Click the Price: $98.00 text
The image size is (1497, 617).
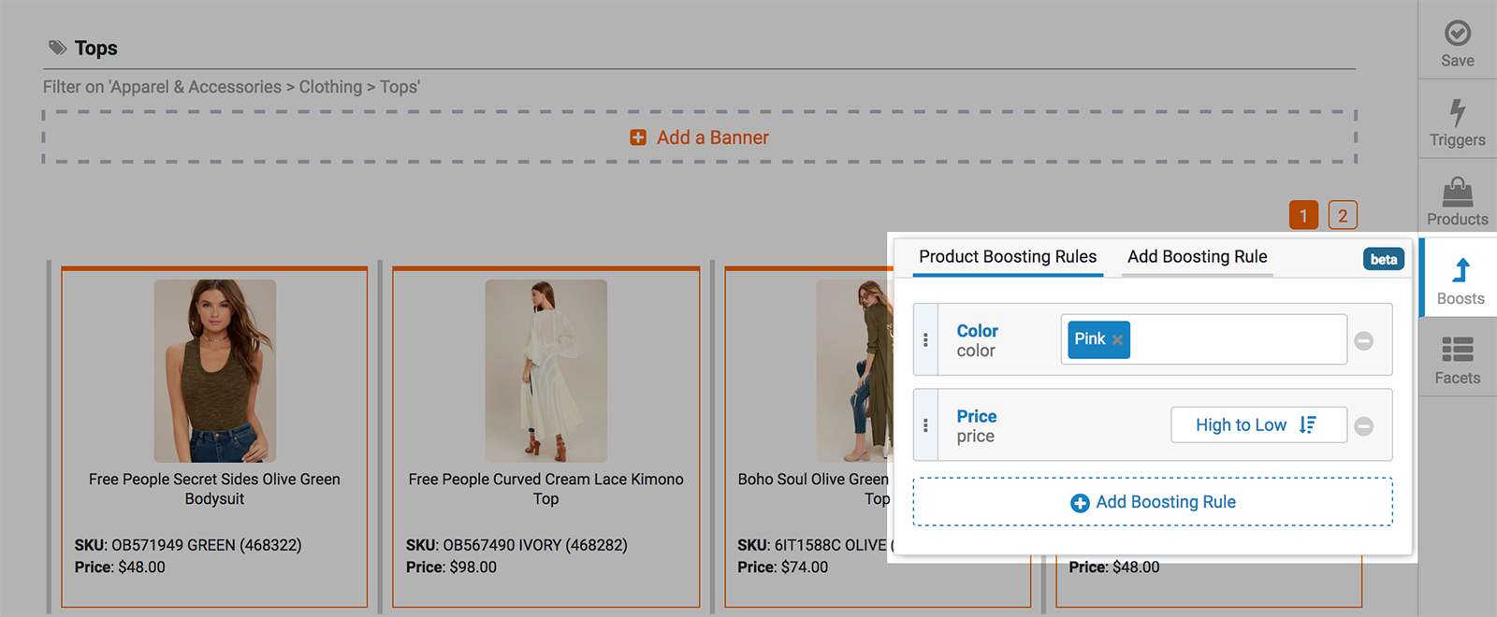pos(451,567)
